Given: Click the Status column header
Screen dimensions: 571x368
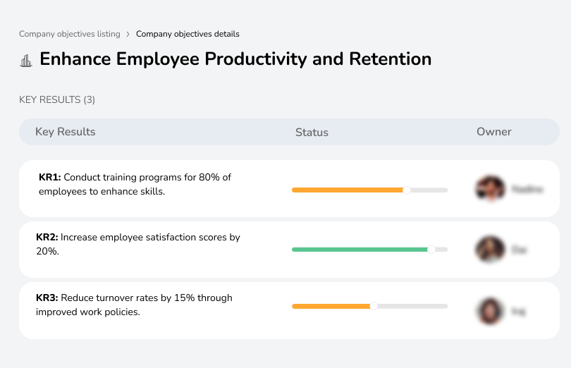Looking at the screenshot, I should pyautogui.click(x=312, y=133).
